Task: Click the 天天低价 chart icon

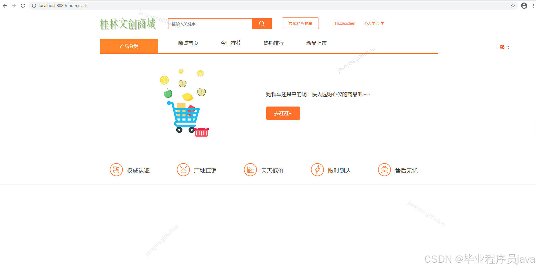Action: [x=250, y=170]
